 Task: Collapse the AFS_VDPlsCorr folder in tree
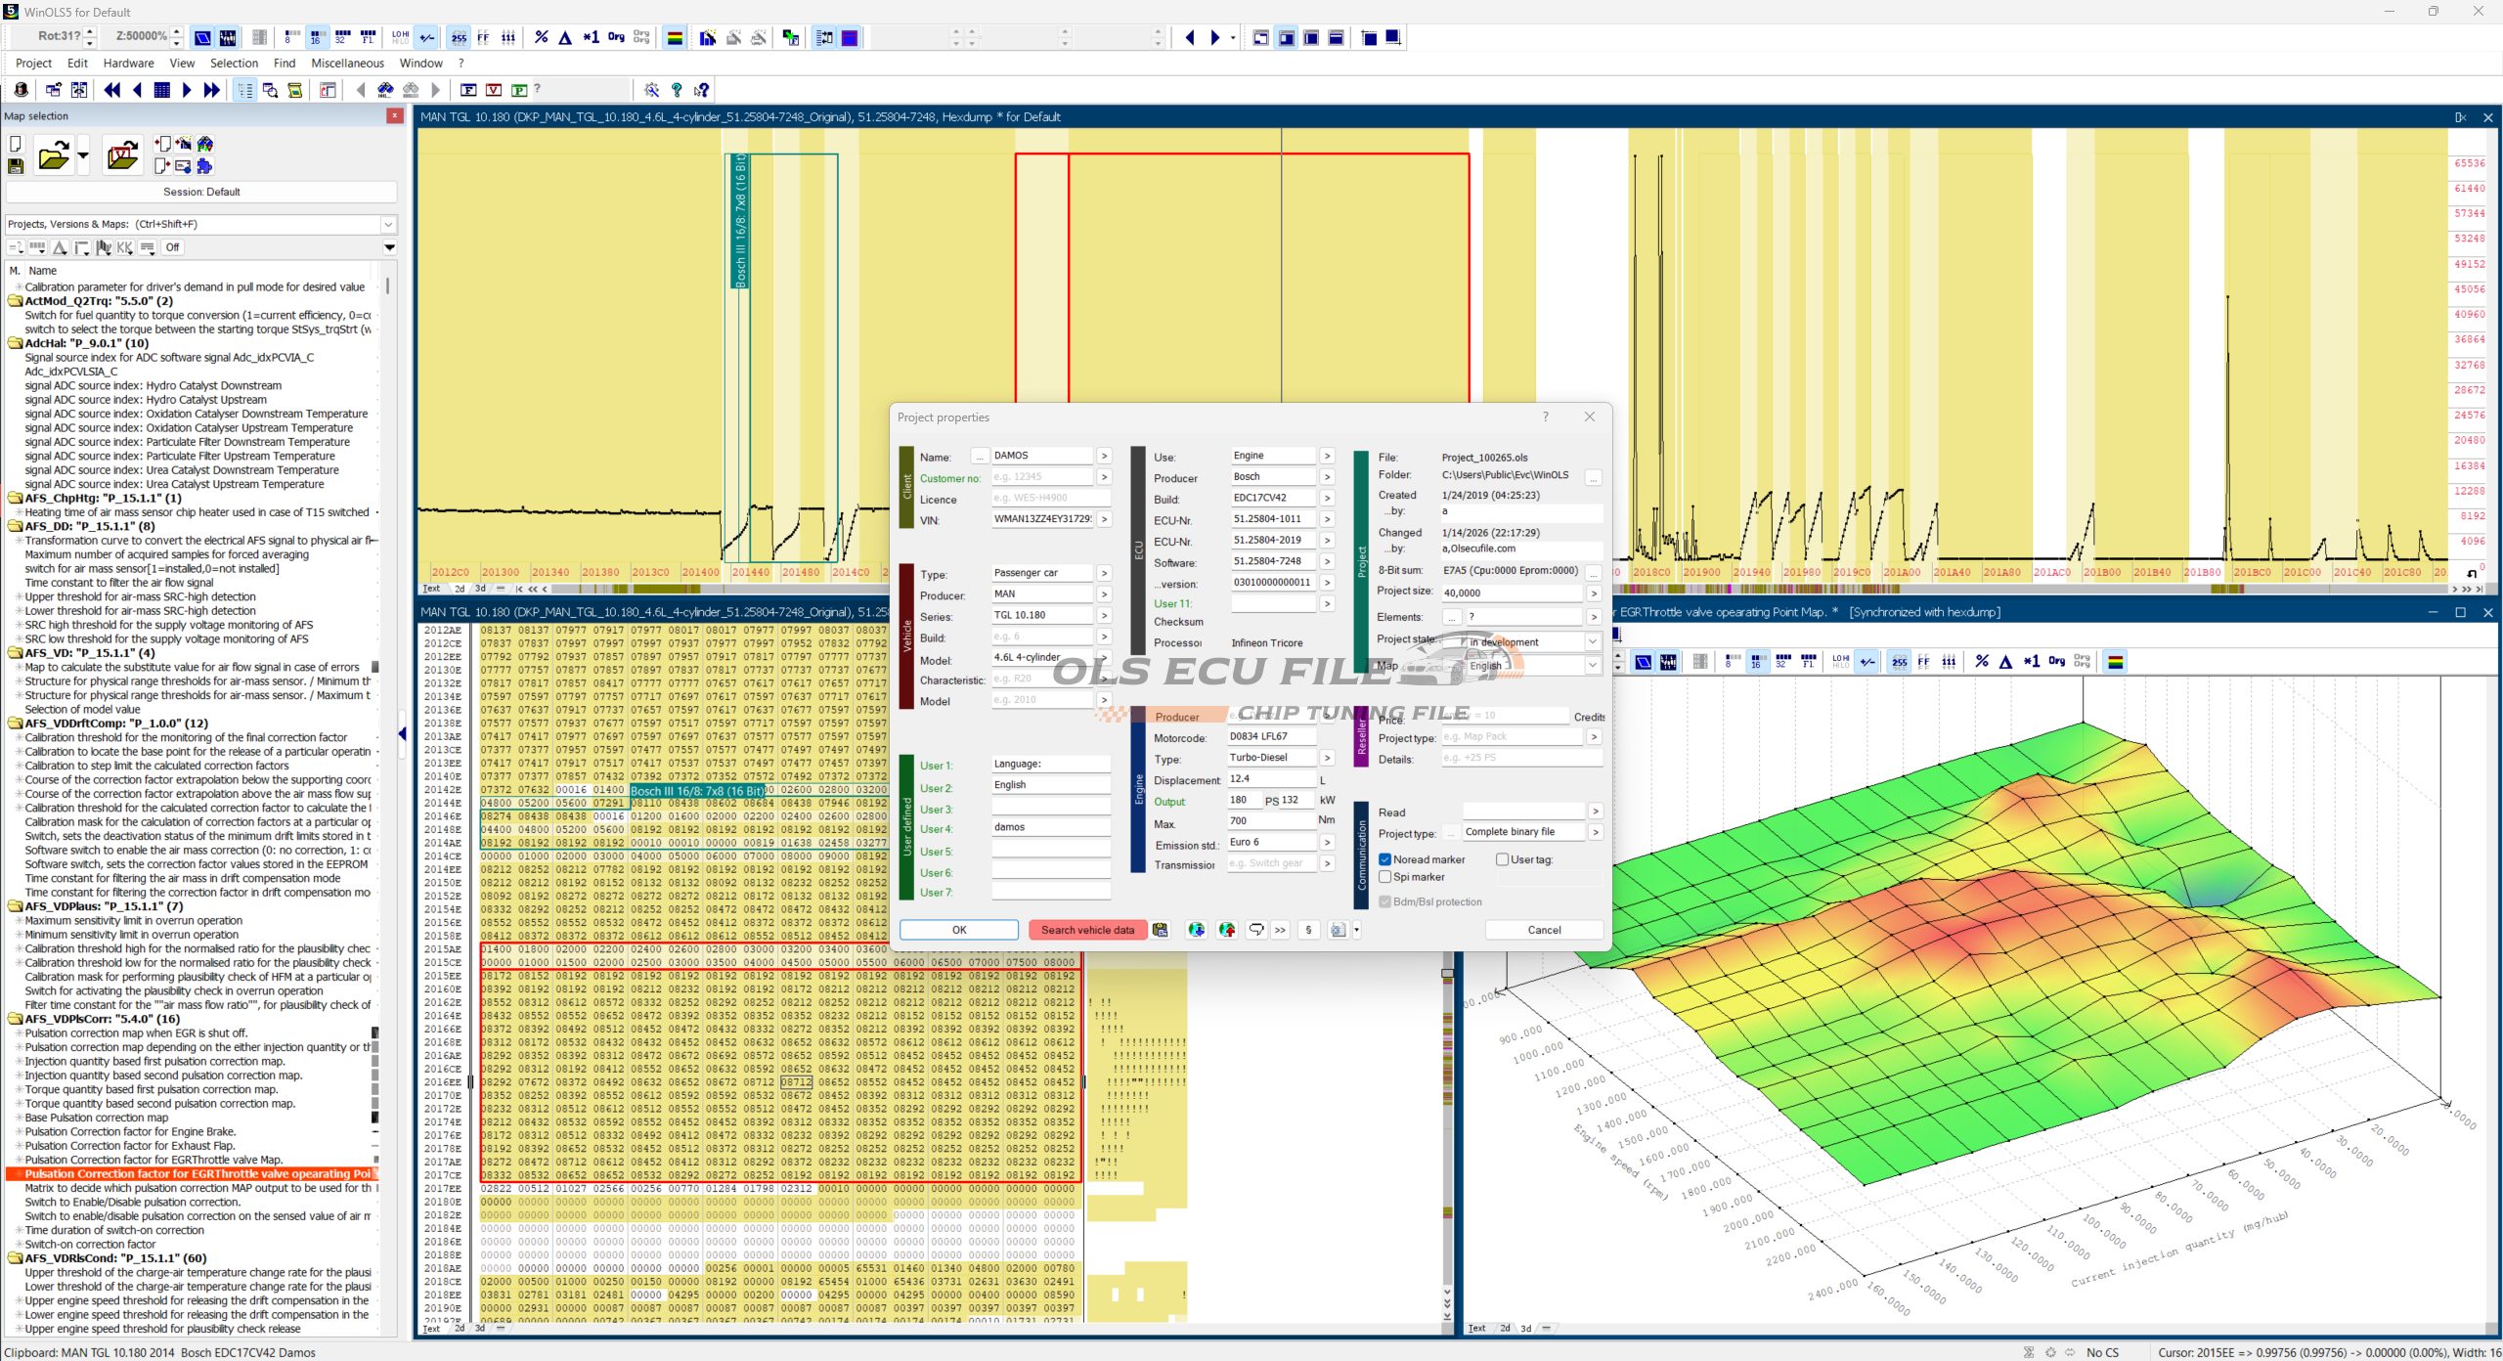click(15, 1019)
